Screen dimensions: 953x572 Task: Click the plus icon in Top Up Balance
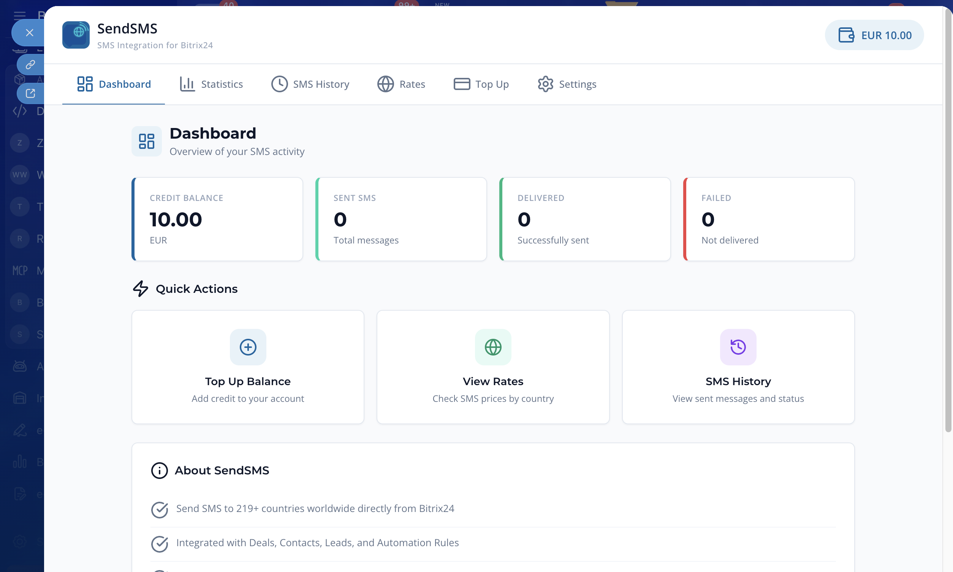[x=248, y=347]
